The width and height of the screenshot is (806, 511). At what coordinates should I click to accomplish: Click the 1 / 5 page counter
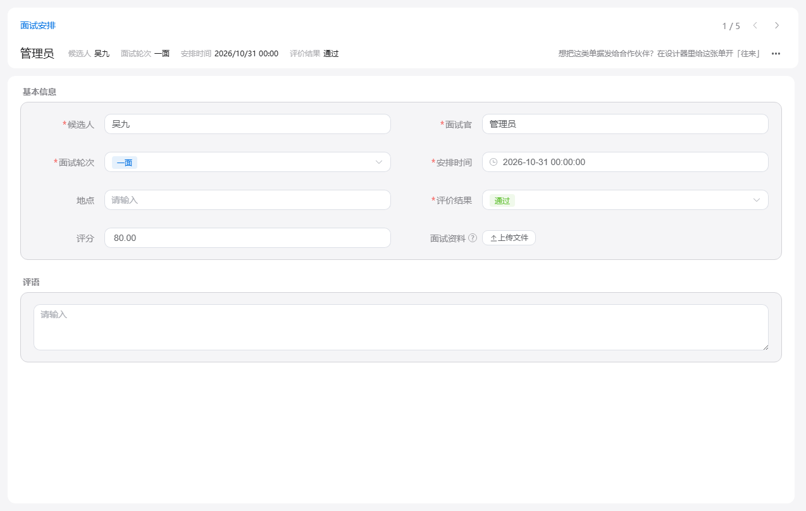coord(731,26)
